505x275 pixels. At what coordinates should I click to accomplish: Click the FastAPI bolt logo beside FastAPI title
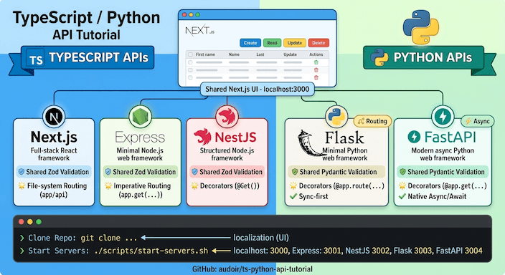(x=414, y=137)
